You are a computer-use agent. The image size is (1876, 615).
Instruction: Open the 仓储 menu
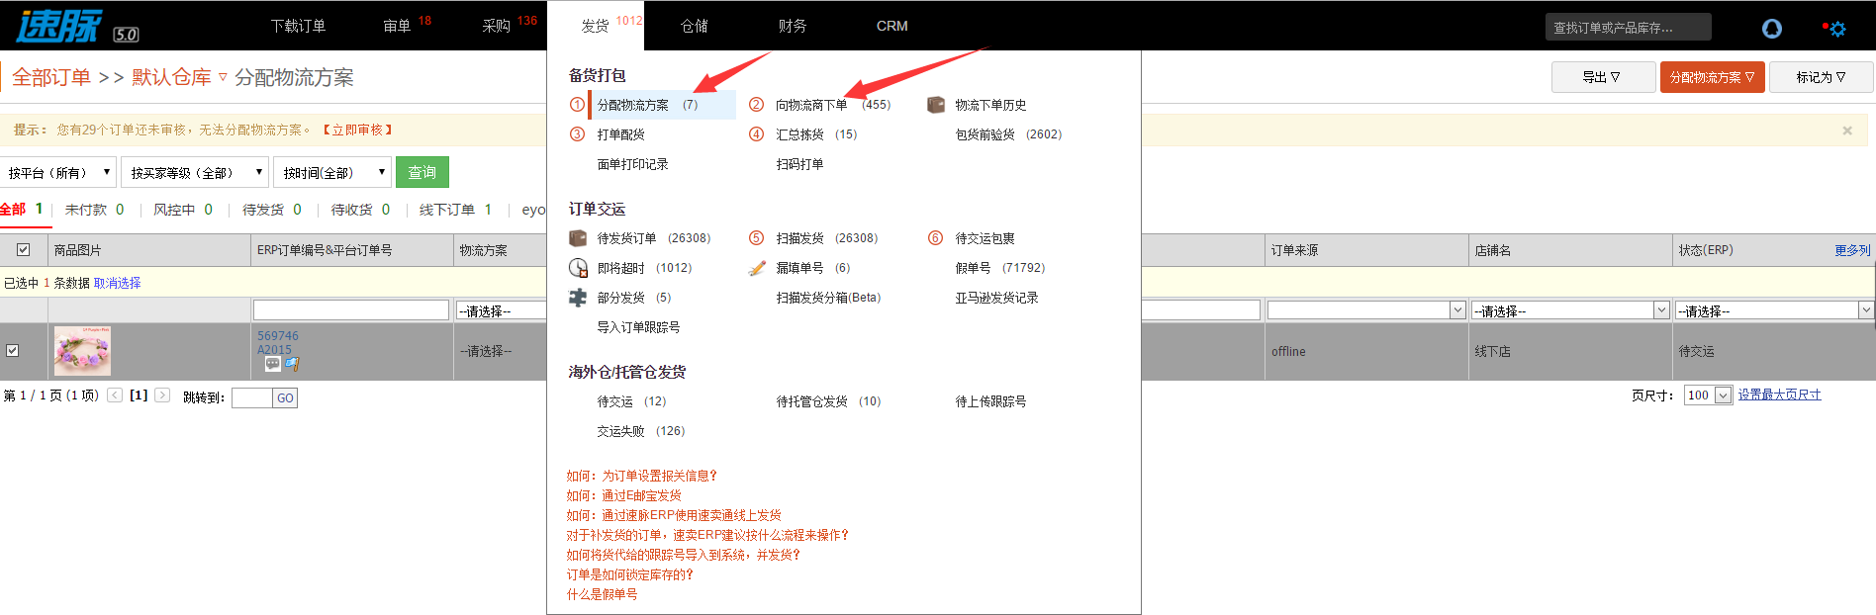pyautogui.click(x=695, y=26)
